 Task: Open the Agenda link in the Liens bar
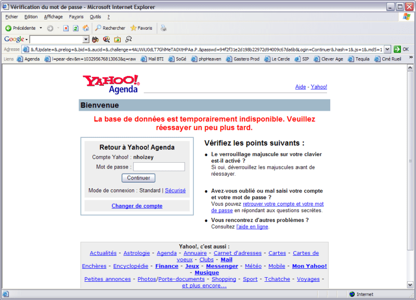tap(29, 59)
